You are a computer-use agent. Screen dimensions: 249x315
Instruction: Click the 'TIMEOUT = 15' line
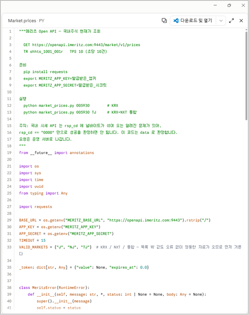click(x=32, y=240)
